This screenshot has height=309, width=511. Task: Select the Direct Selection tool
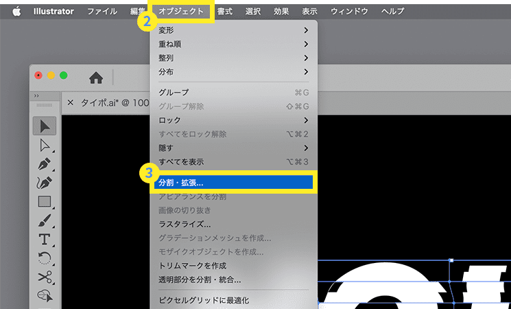[x=45, y=146]
